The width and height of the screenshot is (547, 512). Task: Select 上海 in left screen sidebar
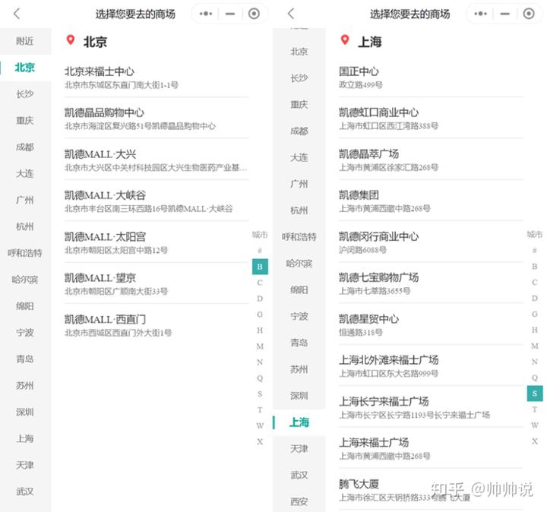(x=25, y=438)
